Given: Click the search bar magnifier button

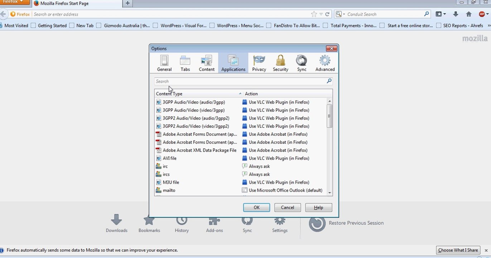Looking at the screenshot, I should tap(427, 14).
